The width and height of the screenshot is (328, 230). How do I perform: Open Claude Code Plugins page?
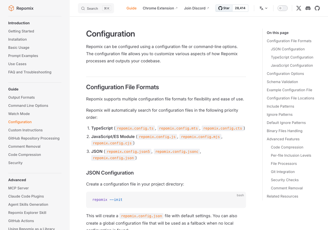26,196
